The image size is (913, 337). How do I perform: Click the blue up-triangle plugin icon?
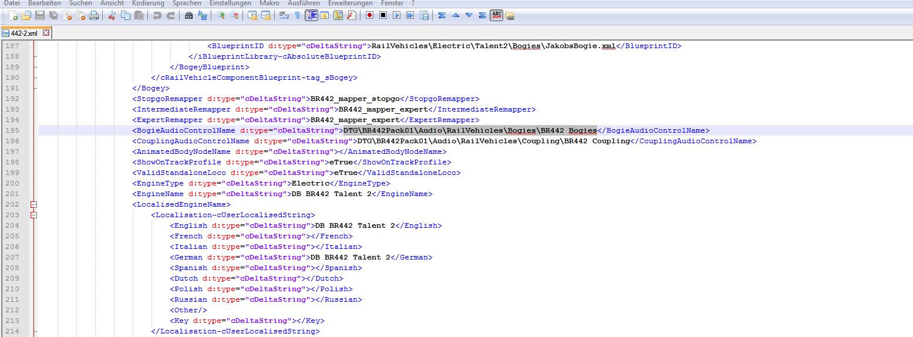(455, 15)
